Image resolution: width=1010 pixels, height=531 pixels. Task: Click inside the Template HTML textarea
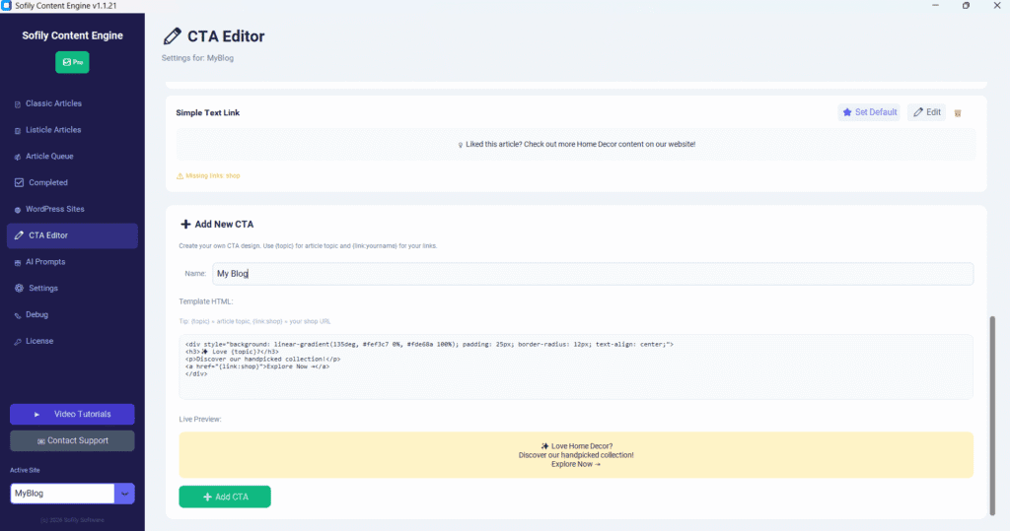pyautogui.click(x=576, y=366)
